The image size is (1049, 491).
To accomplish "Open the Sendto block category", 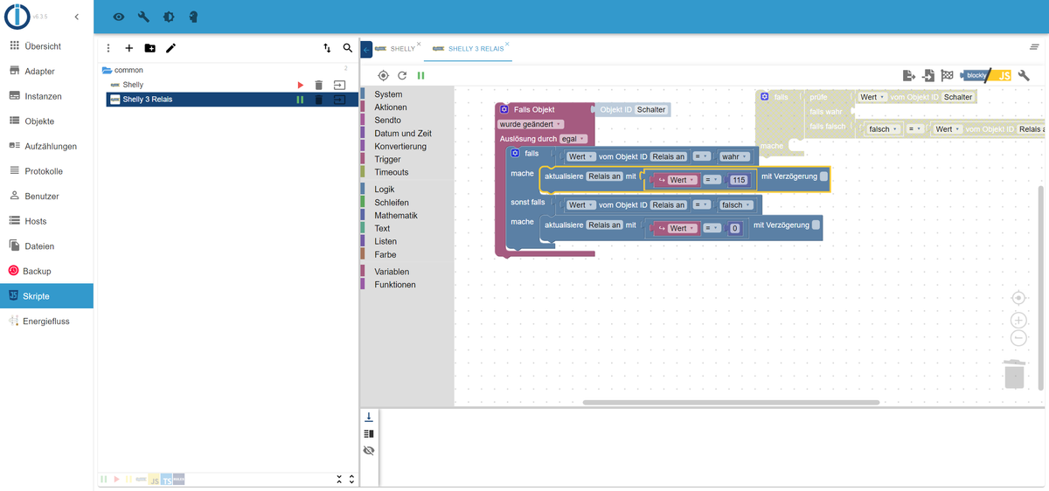I will tap(387, 121).
